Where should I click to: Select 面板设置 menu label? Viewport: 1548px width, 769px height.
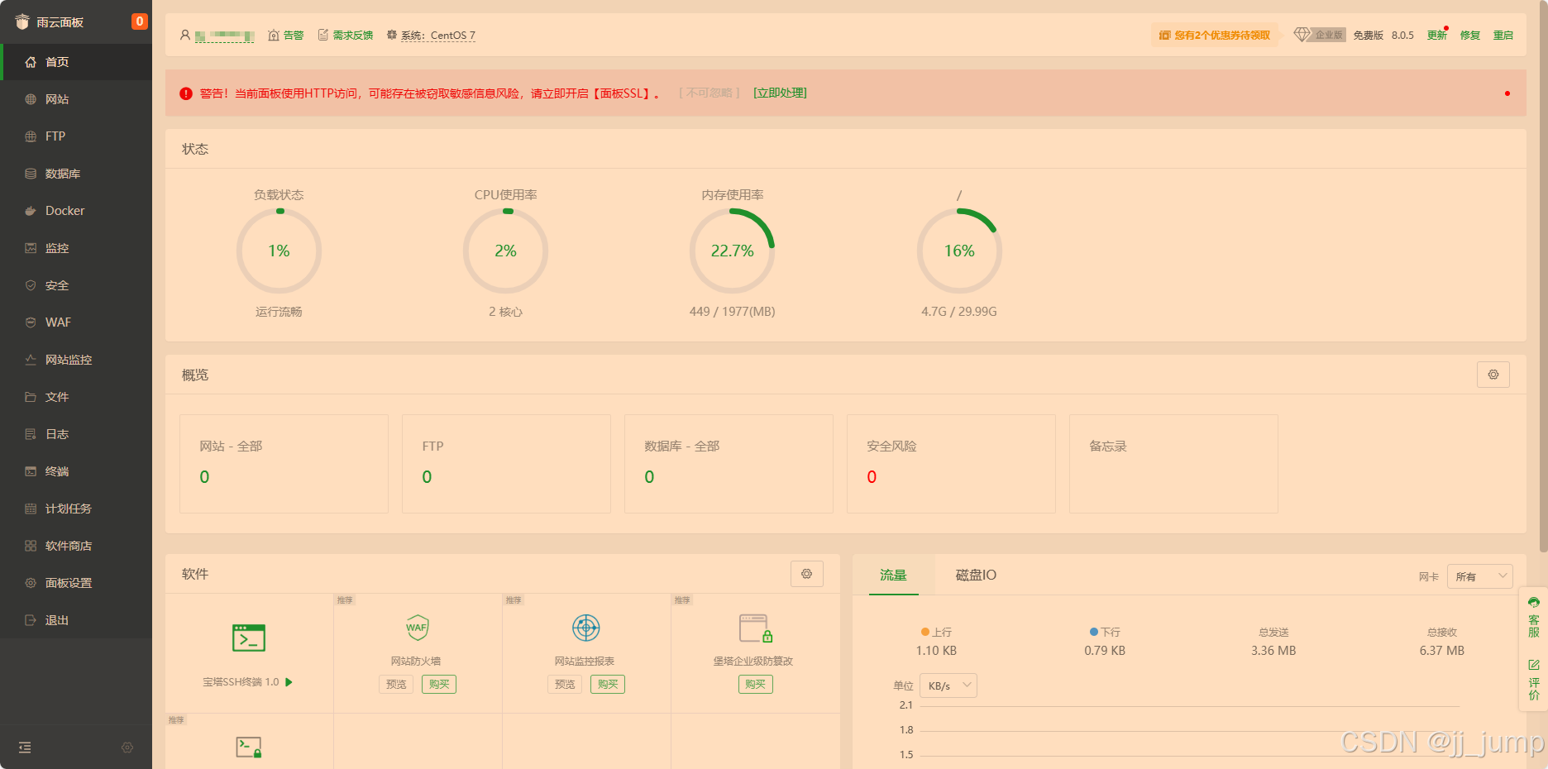[69, 583]
